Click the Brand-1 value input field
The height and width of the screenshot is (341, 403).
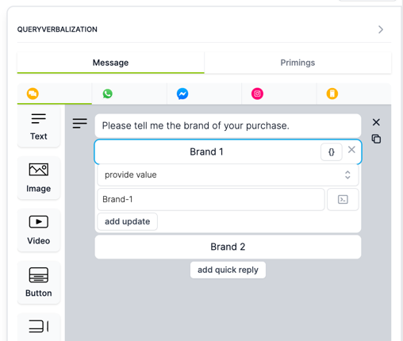[x=211, y=199]
